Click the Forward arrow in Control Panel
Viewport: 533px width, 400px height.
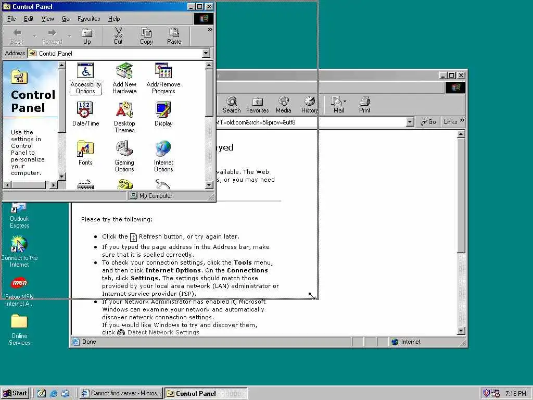click(x=52, y=36)
